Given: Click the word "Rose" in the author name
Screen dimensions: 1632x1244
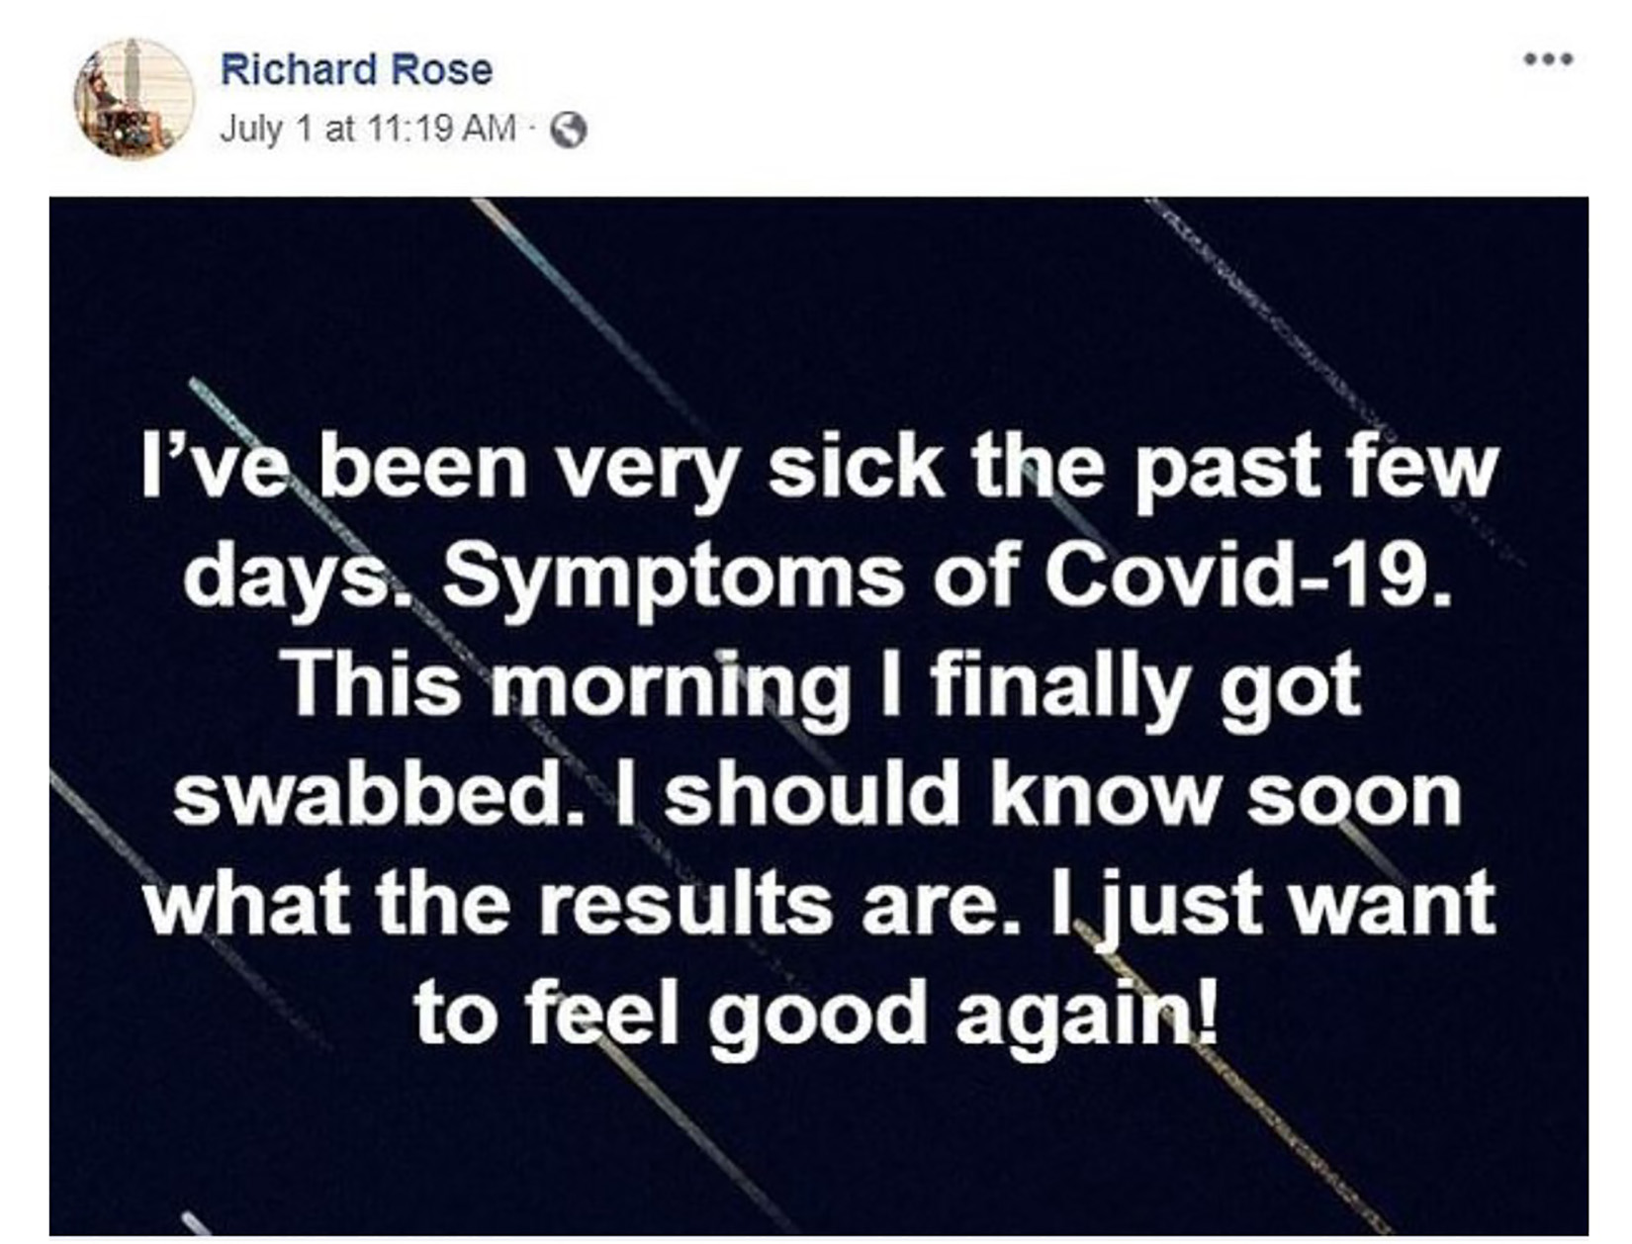Looking at the screenshot, I should tap(442, 70).
